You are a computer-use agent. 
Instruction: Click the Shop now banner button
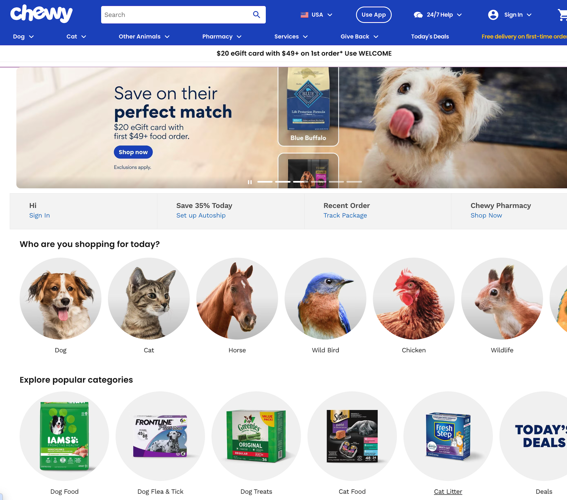click(x=133, y=152)
